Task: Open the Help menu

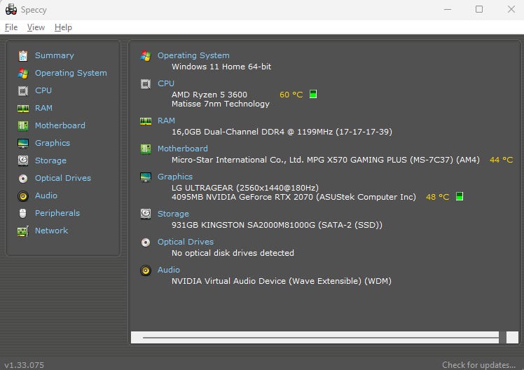Action: pyautogui.click(x=63, y=27)
